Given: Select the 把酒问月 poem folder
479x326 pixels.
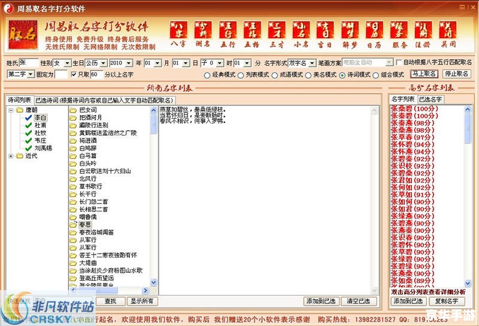Looking at the screenshot, I should tap(86, 117).
